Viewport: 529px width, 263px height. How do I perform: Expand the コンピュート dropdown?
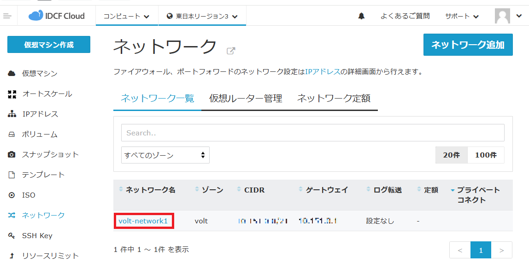(x=126, y=16)
